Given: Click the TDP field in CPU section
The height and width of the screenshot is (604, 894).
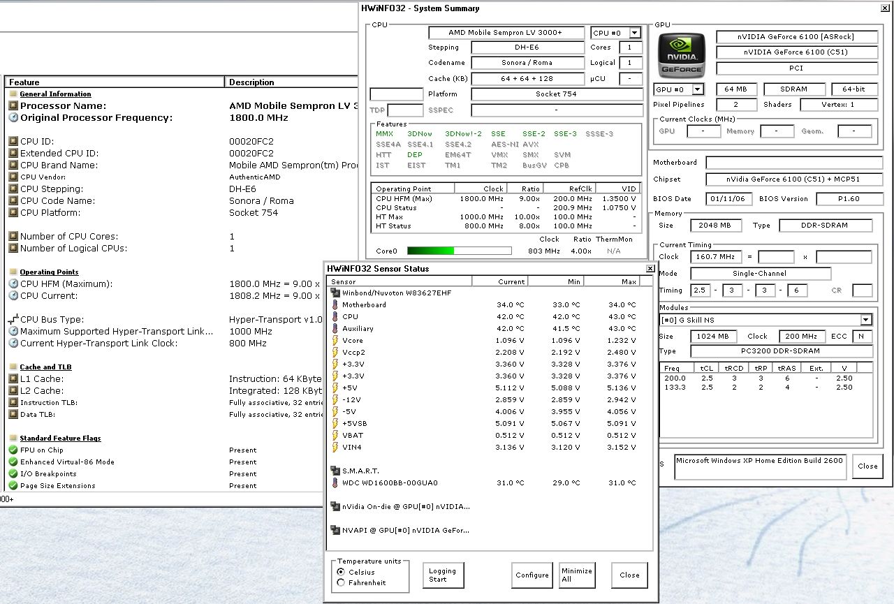Looking at the screenshot, I should (405, 110).
